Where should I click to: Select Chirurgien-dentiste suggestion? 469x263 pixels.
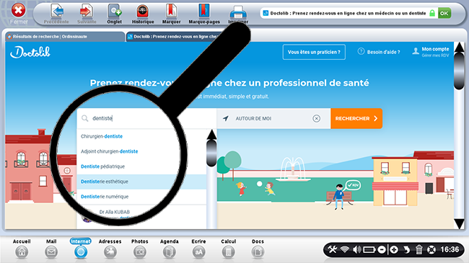(141, 136)
